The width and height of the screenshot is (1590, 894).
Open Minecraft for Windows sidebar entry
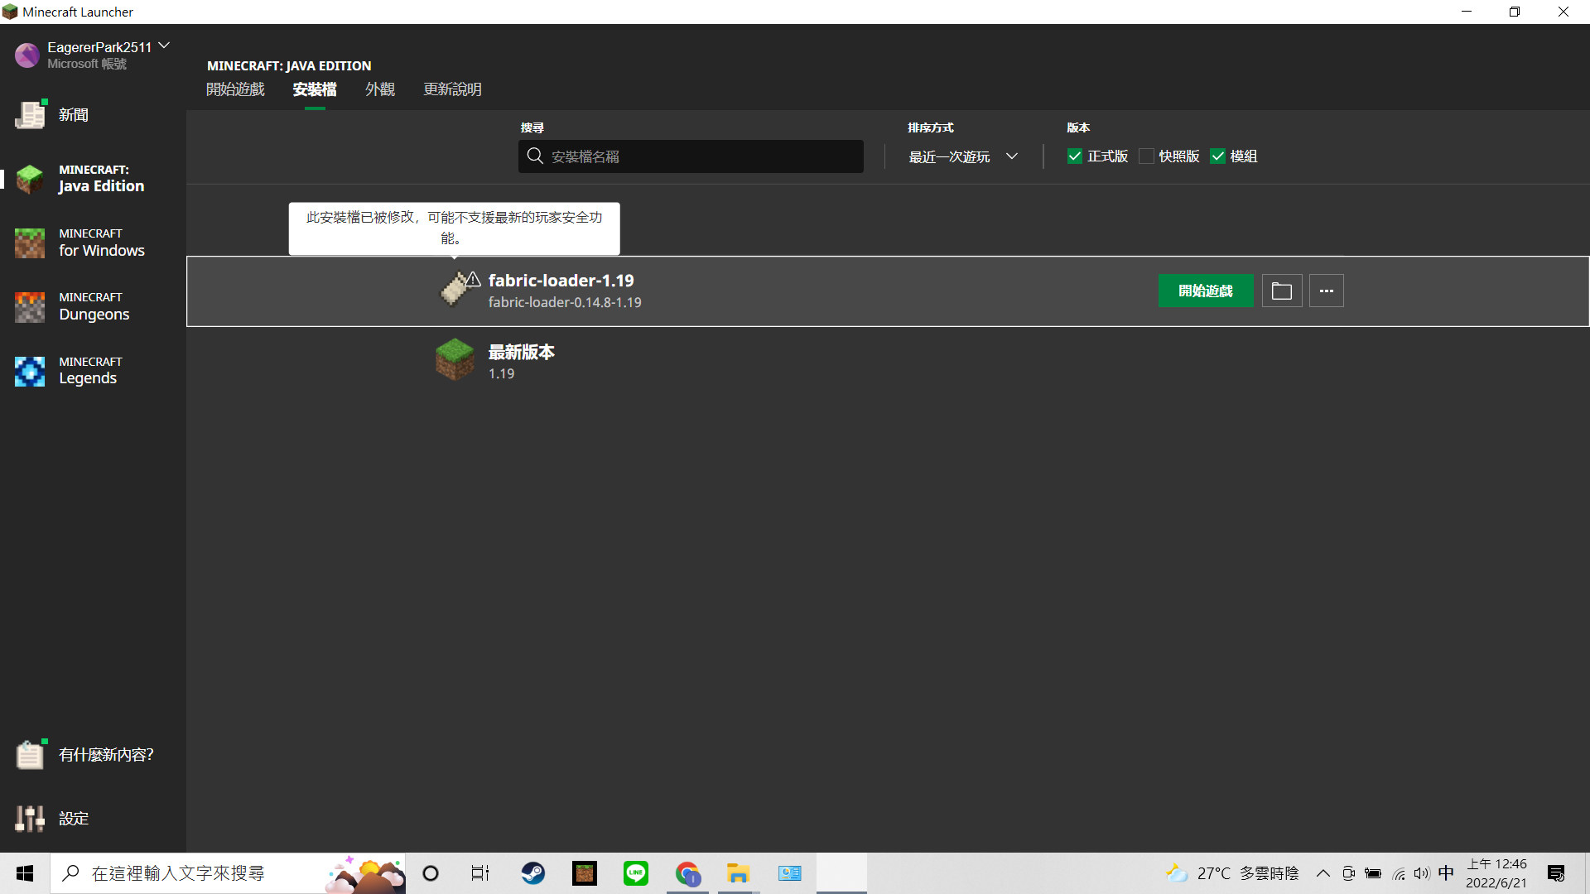93,243
